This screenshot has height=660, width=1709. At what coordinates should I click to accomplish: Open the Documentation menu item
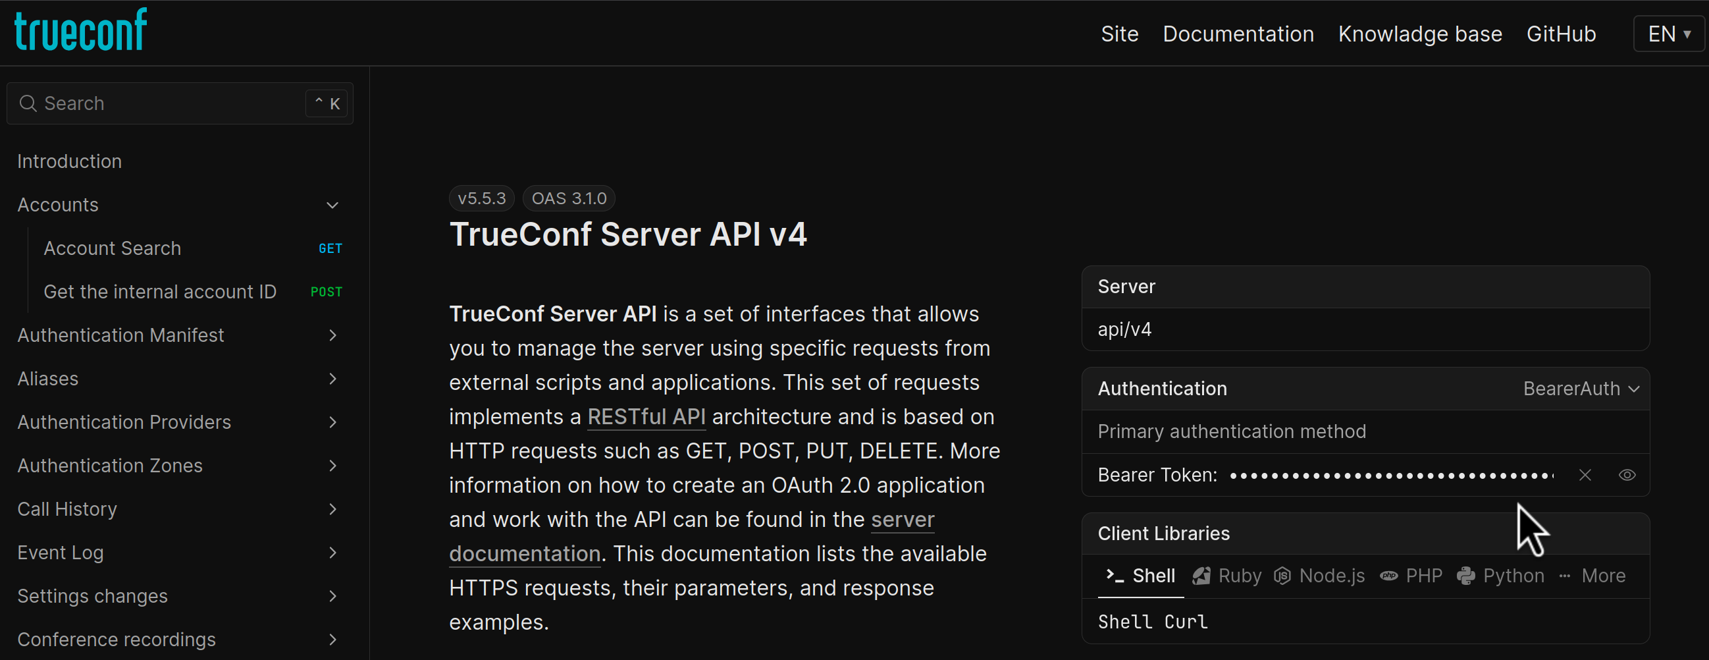(1238, 33)
